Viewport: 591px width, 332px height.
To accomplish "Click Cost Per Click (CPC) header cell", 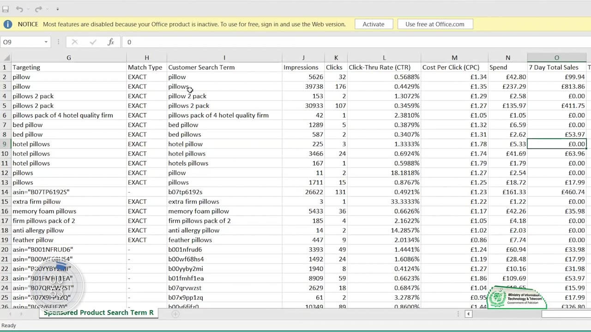I will pyautogui.click(x=454, y=67).
